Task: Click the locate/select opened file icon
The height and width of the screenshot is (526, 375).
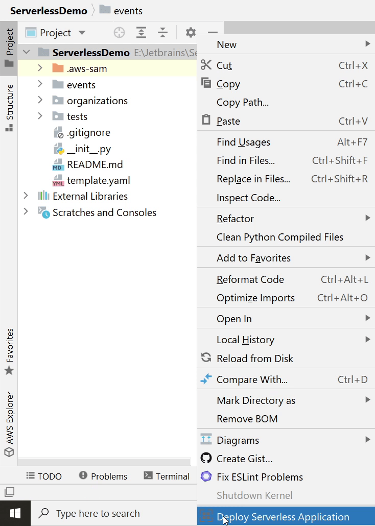Action: pos(119,33)
